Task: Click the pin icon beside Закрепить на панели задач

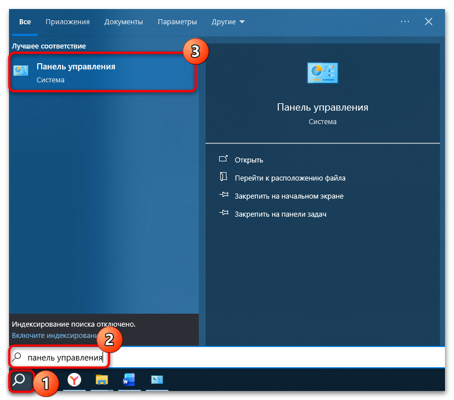Action: pyautogui.click(x=225, y=214)
